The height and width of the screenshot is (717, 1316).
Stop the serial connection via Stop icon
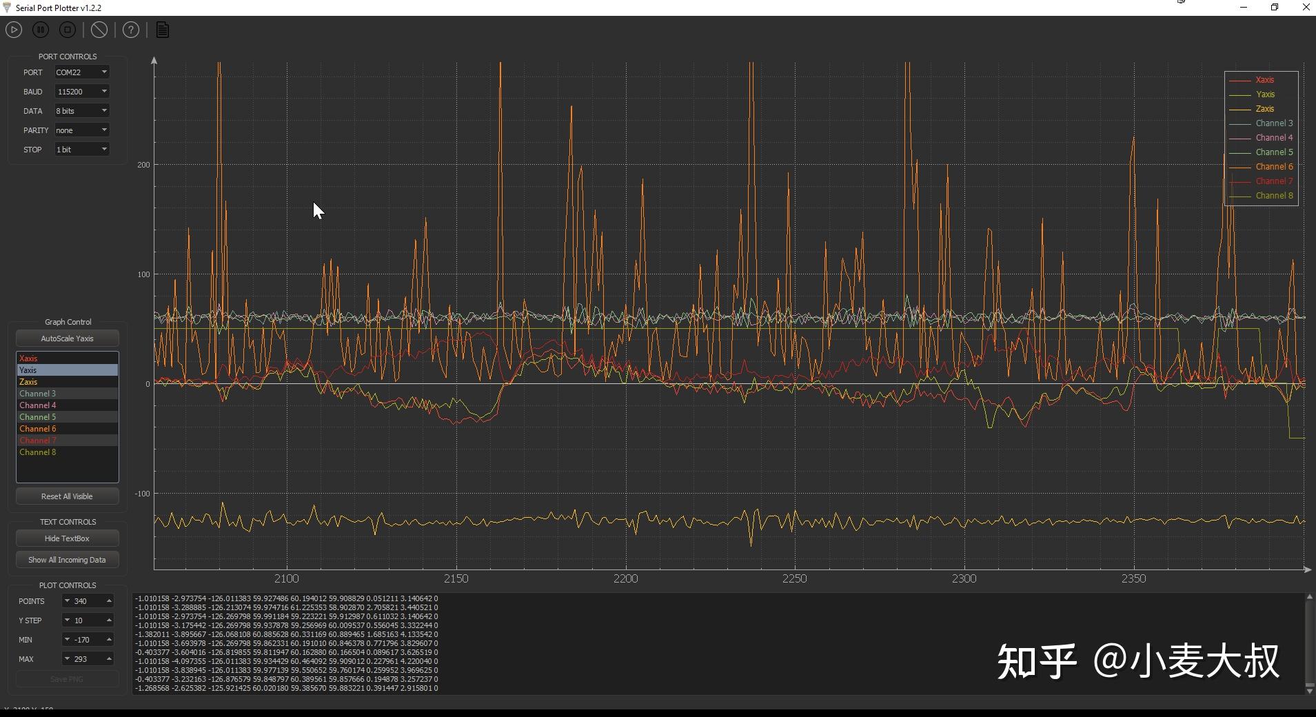pyautogui.click(x=67, y=30)
